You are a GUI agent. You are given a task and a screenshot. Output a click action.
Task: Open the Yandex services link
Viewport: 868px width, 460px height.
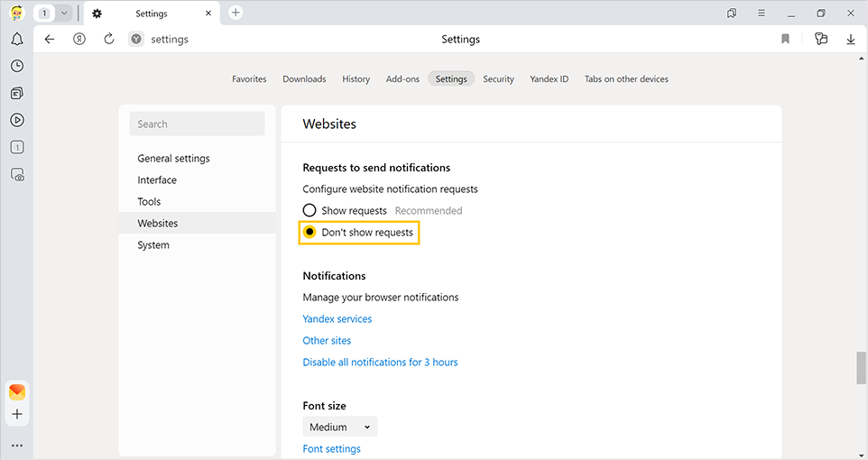click(337, 319)
